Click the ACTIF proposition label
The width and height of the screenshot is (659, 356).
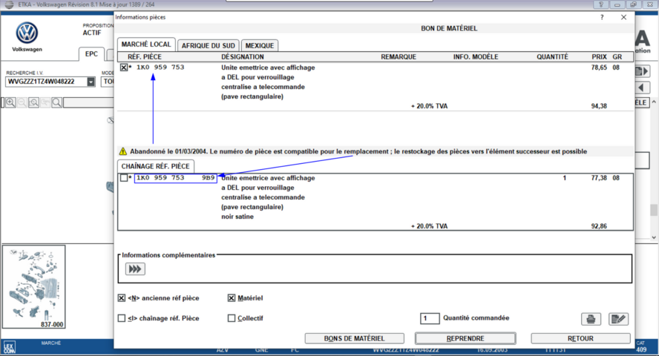91,33
